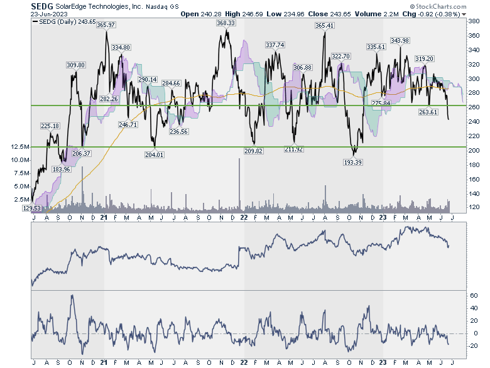
Task: Click the Volume 2.2M value in header
Action: (376, 14)
